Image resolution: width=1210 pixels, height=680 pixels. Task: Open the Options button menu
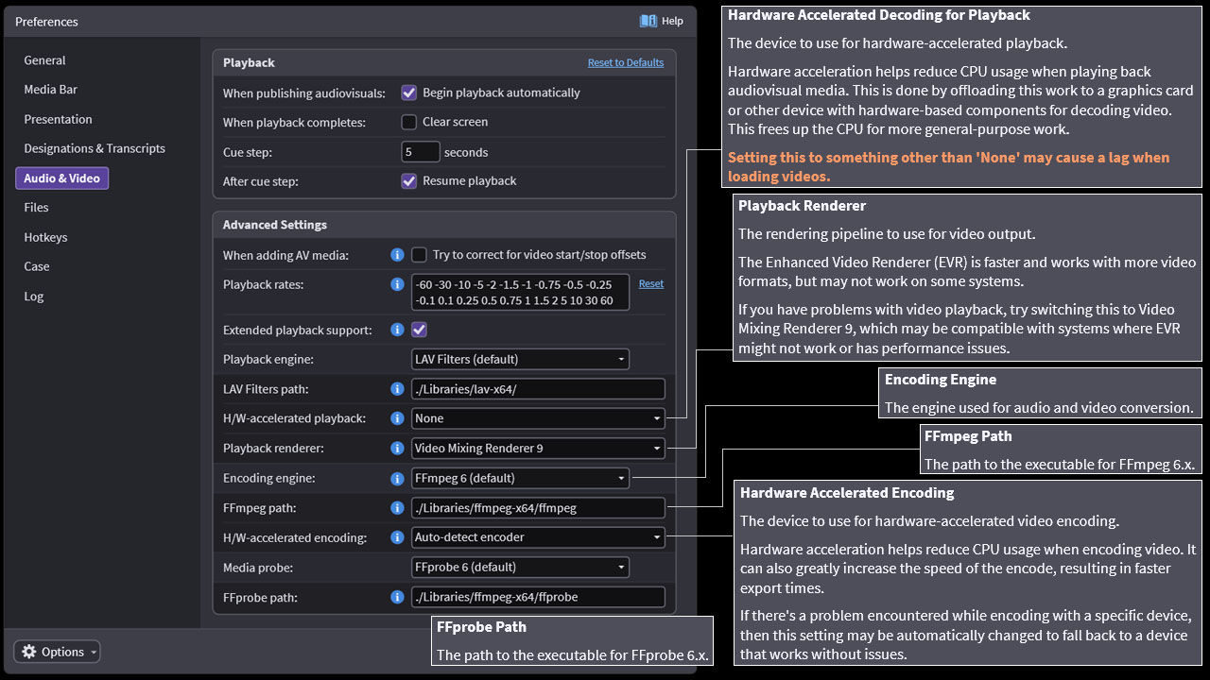(57, 652)
